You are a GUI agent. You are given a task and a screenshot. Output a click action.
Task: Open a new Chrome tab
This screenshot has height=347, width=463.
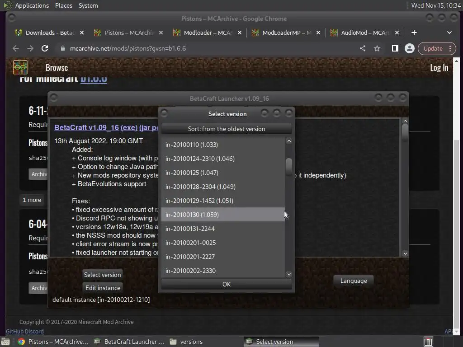tap(414, 33)
